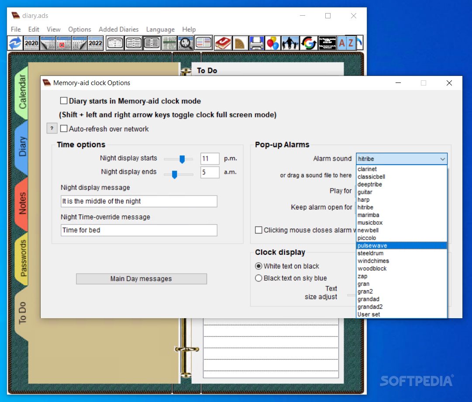Jump to previous year 2020 icon
The height and width of the screenshot is (402, 472).
31,43
